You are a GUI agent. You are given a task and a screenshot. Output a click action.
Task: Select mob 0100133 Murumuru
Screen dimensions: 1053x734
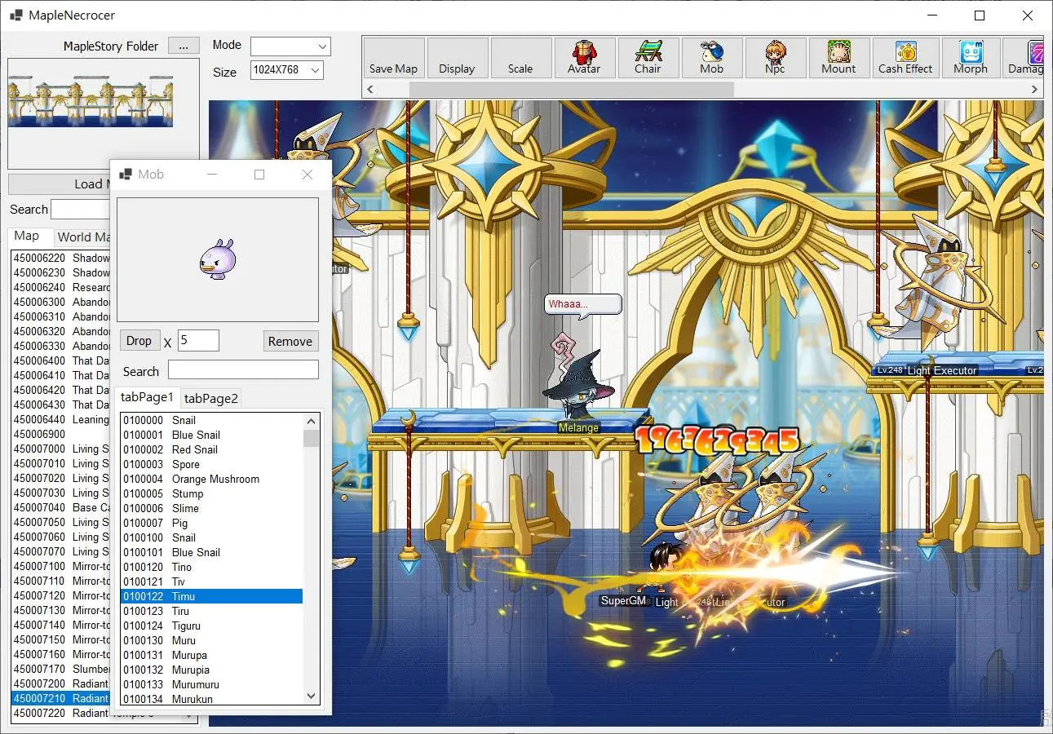(x=211, y=684)
